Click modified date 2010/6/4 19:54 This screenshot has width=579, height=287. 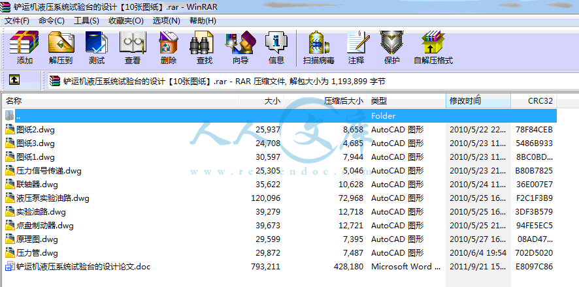pos(478,252)
